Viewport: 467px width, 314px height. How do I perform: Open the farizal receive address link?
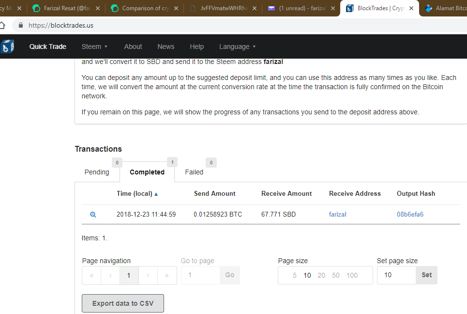[x=337, y=214]
